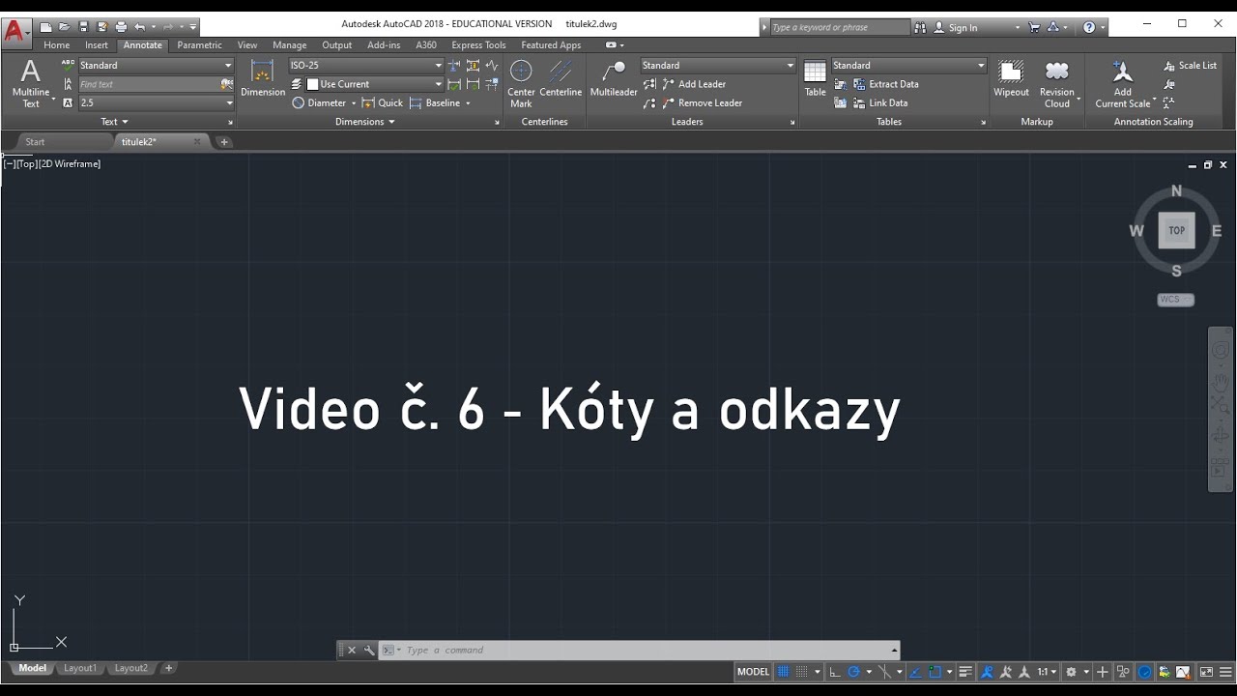Click the Scale List icon

point(1190,65)
